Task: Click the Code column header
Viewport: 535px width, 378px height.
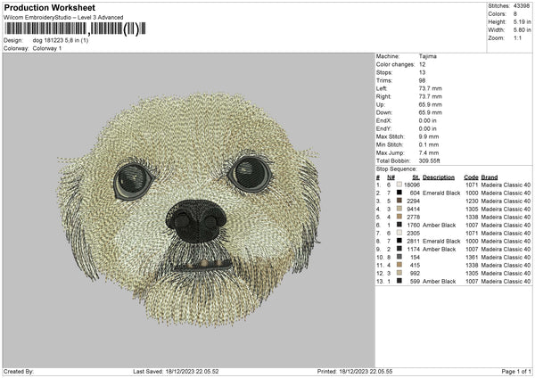Action: pos(472,177)
